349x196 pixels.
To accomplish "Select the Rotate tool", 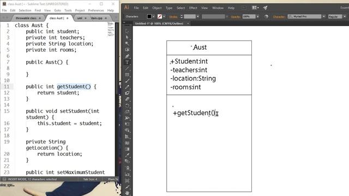I will [127, 106].
